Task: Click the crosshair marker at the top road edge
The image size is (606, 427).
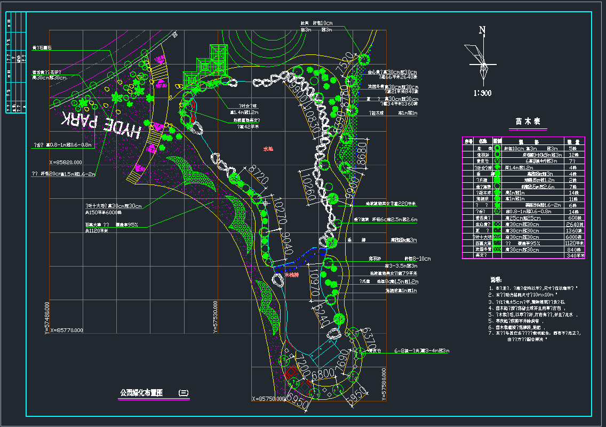Action: [175, 35]
